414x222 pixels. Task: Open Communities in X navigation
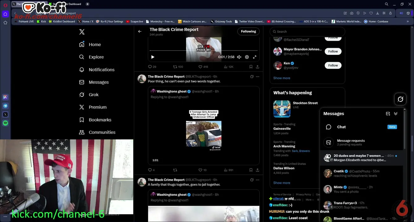coord(97,132)
